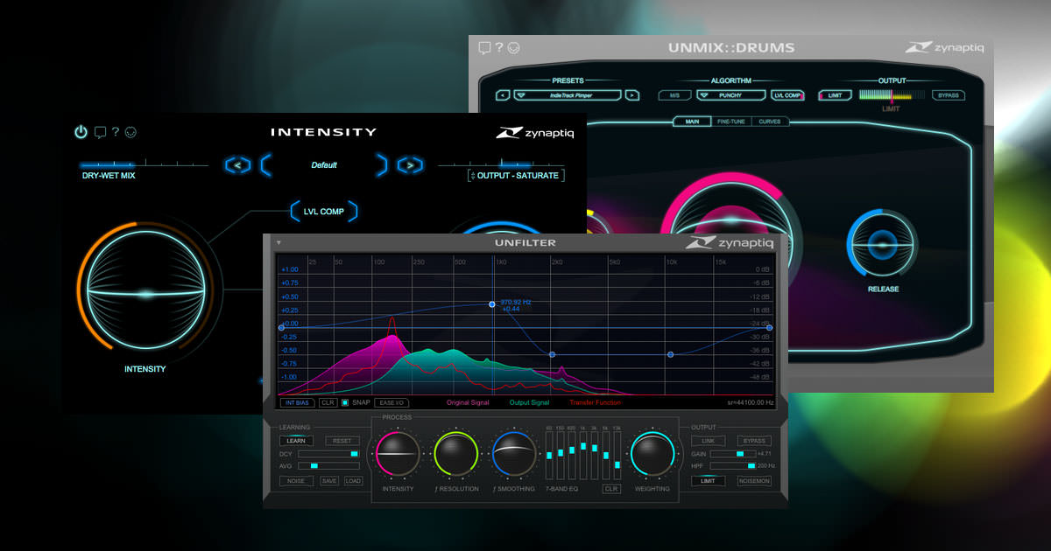The height and width of the screenshot is (551, 1051).
Task: Go to the previous Intensity preset
Action: tap(237, 164)
